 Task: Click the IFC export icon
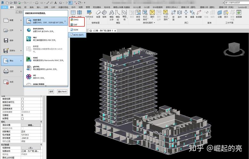[29, 77]
